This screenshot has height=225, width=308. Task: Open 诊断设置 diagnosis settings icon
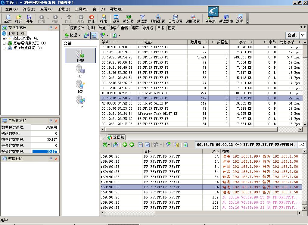pyautogui.click(x=193, y=19)
